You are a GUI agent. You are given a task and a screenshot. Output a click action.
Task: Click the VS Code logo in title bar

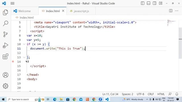pos(4,3)
